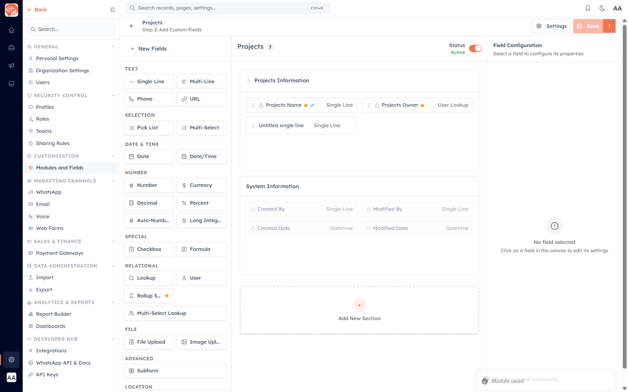Screen dimensions: 628x392
Task: Collapse the CUSTOMIZATION sidebar group
Action: tap(113, 156)
